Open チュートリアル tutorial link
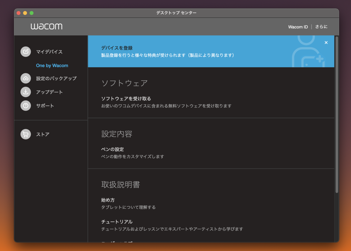The width and height of the screenshot is (351, 251). (117, 222)
